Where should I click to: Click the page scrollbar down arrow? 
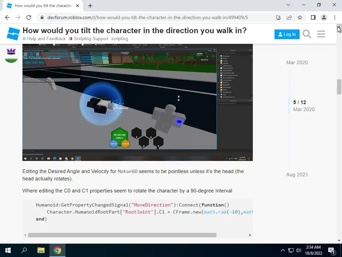[339, 241]
